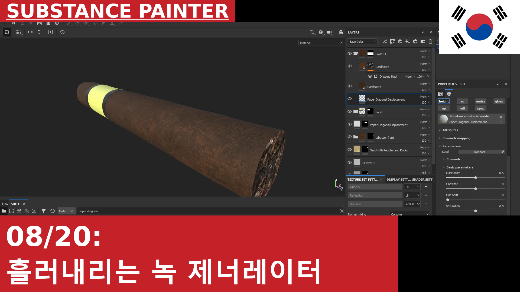
Task: Click the 3D cube view mode icon
Action: click(x=321, y=32)
